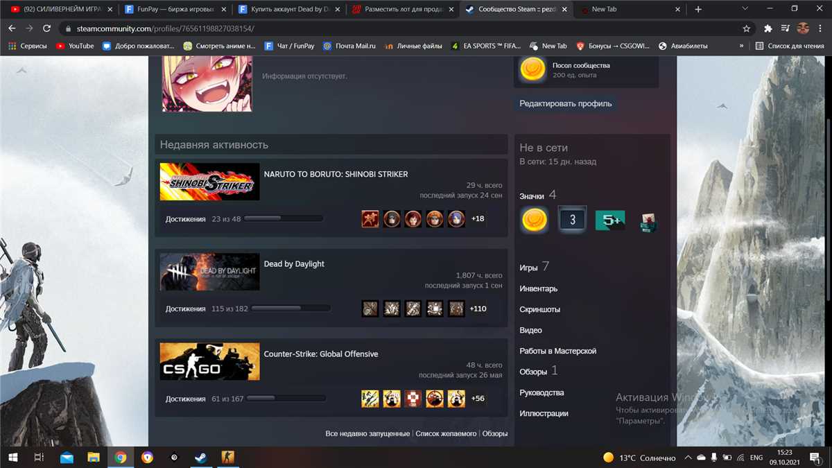This screenshot has height=468, width=832.
Task: Open Список для чтения reading list
Action: coord(789,46)
